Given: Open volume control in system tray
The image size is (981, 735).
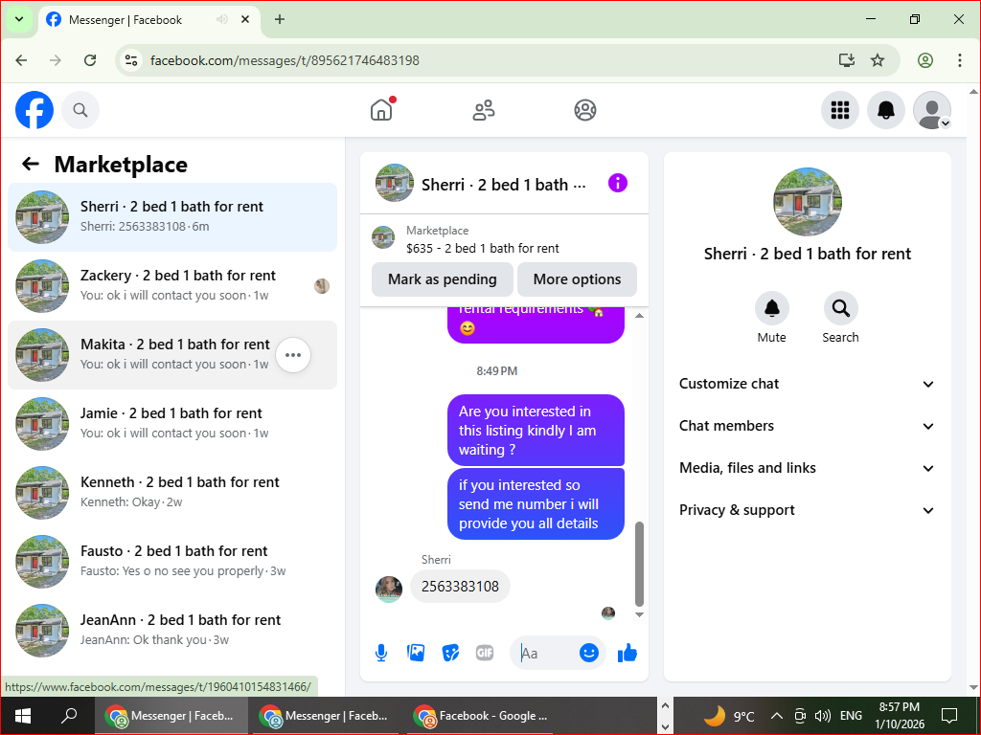Looking at the screenshot, I should coord(822,716).
